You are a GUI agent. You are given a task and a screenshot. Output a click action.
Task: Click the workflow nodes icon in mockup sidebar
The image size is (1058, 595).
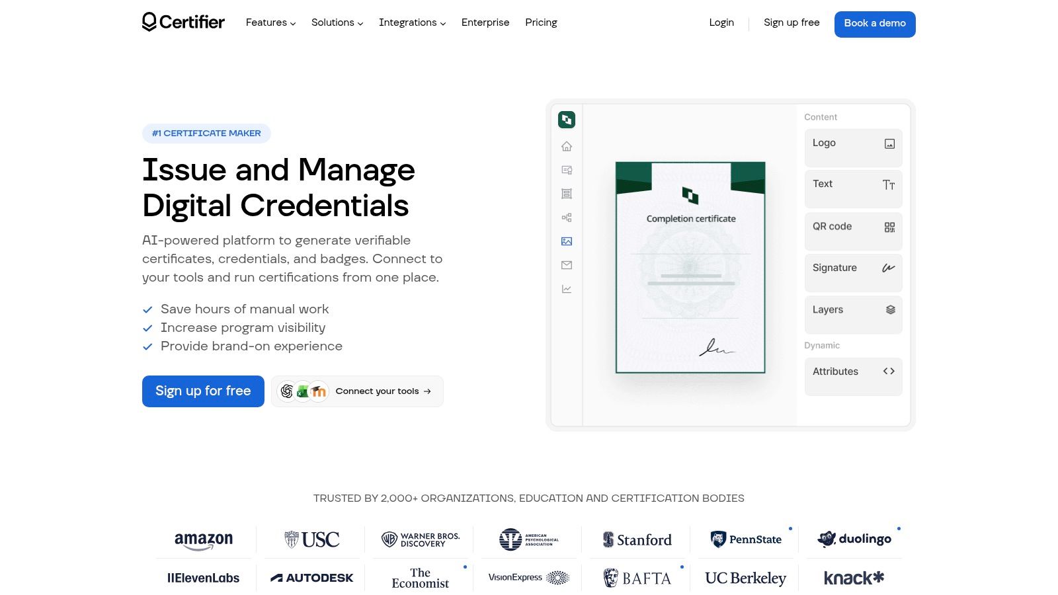coord(567,218)
